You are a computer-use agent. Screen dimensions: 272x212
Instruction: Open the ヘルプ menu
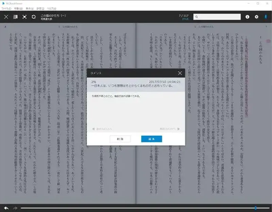coord(52,8)
